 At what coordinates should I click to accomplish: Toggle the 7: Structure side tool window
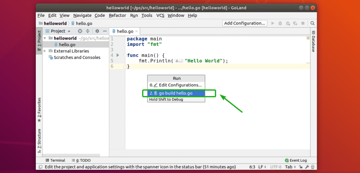pos(39,141)
